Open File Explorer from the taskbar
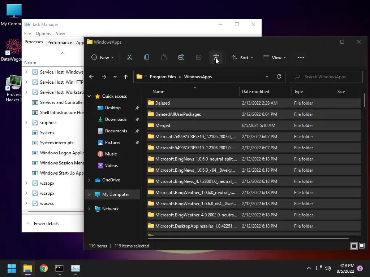370x277 pixels. (x=27, y=268)
